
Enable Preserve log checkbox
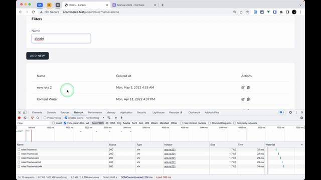pyautogui.click(x=45, y=118)
